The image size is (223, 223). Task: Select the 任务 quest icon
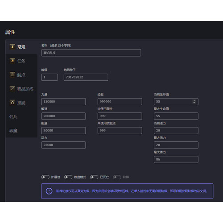point(12,61)
